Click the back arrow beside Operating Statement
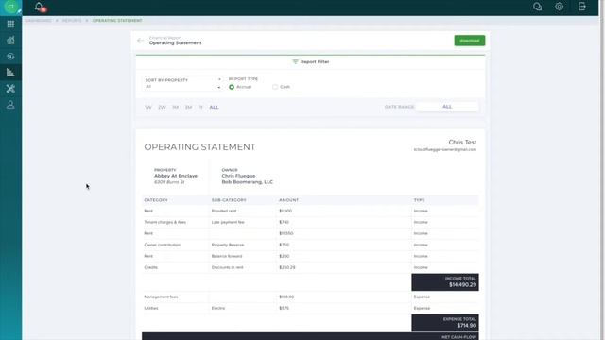The width and height of the screenshot is (605, 340). (141, 41)
